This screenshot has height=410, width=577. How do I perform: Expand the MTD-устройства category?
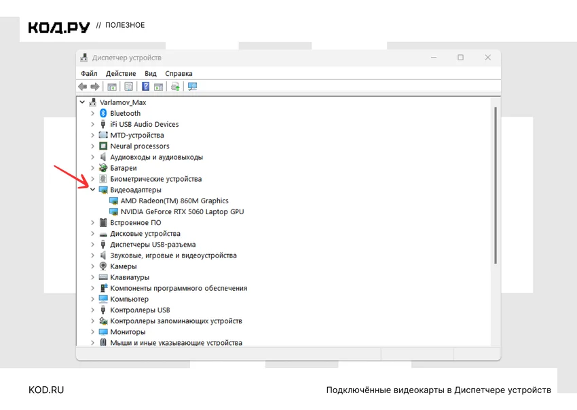point(93,135)
